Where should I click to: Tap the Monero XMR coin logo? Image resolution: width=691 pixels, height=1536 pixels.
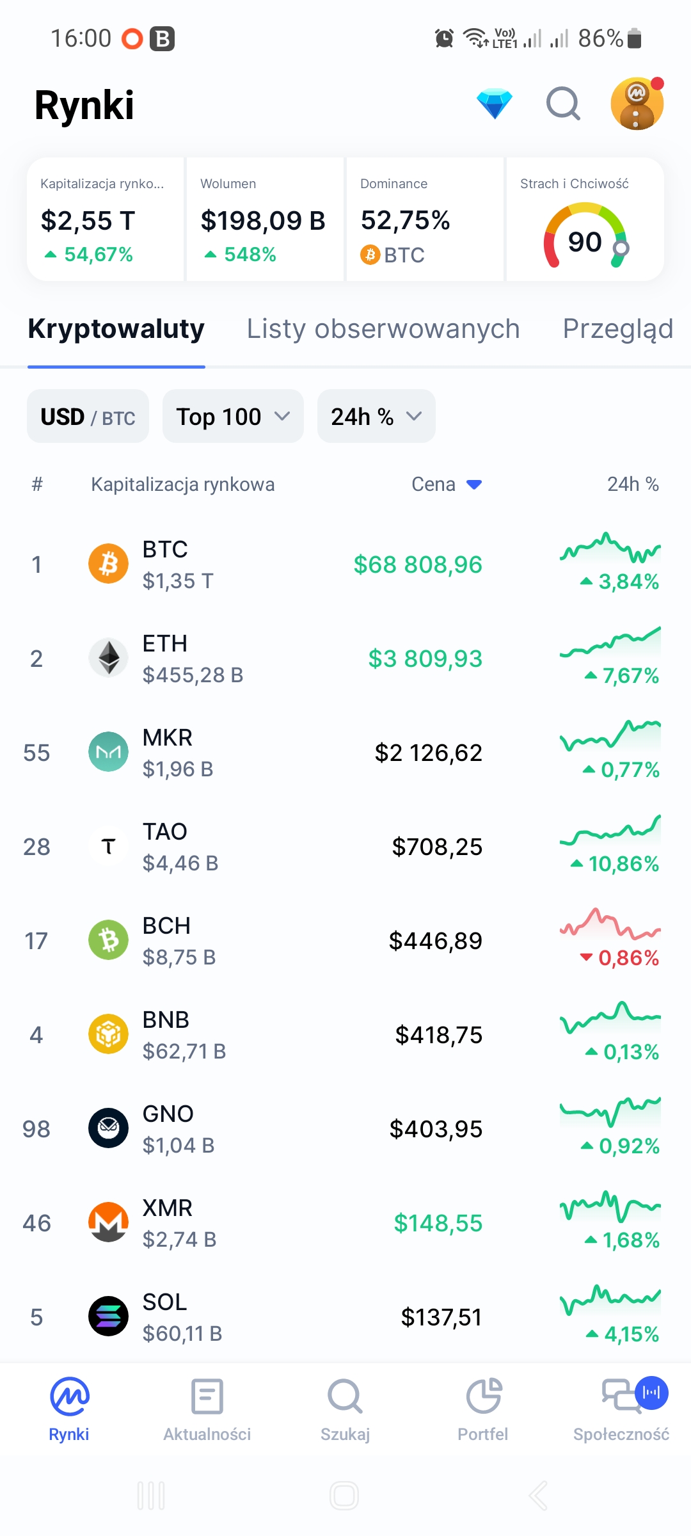(x=108, y=1222)
